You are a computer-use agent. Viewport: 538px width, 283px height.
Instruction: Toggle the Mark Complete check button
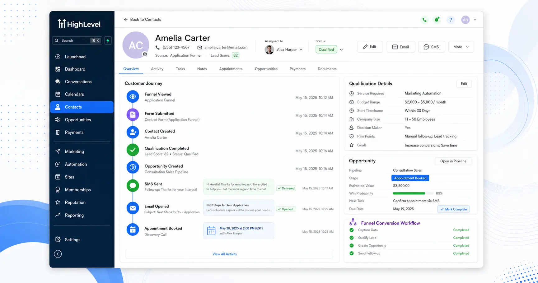click(x=453, y=209)
